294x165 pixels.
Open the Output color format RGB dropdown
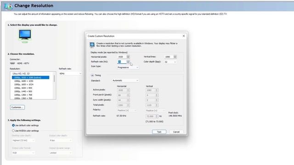[23, 153]
